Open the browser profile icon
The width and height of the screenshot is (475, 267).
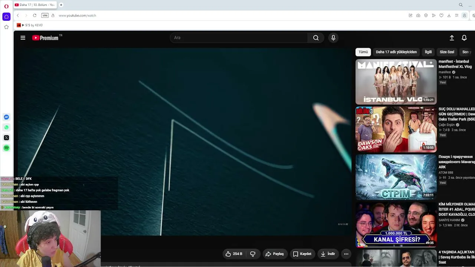pos(464,16)
